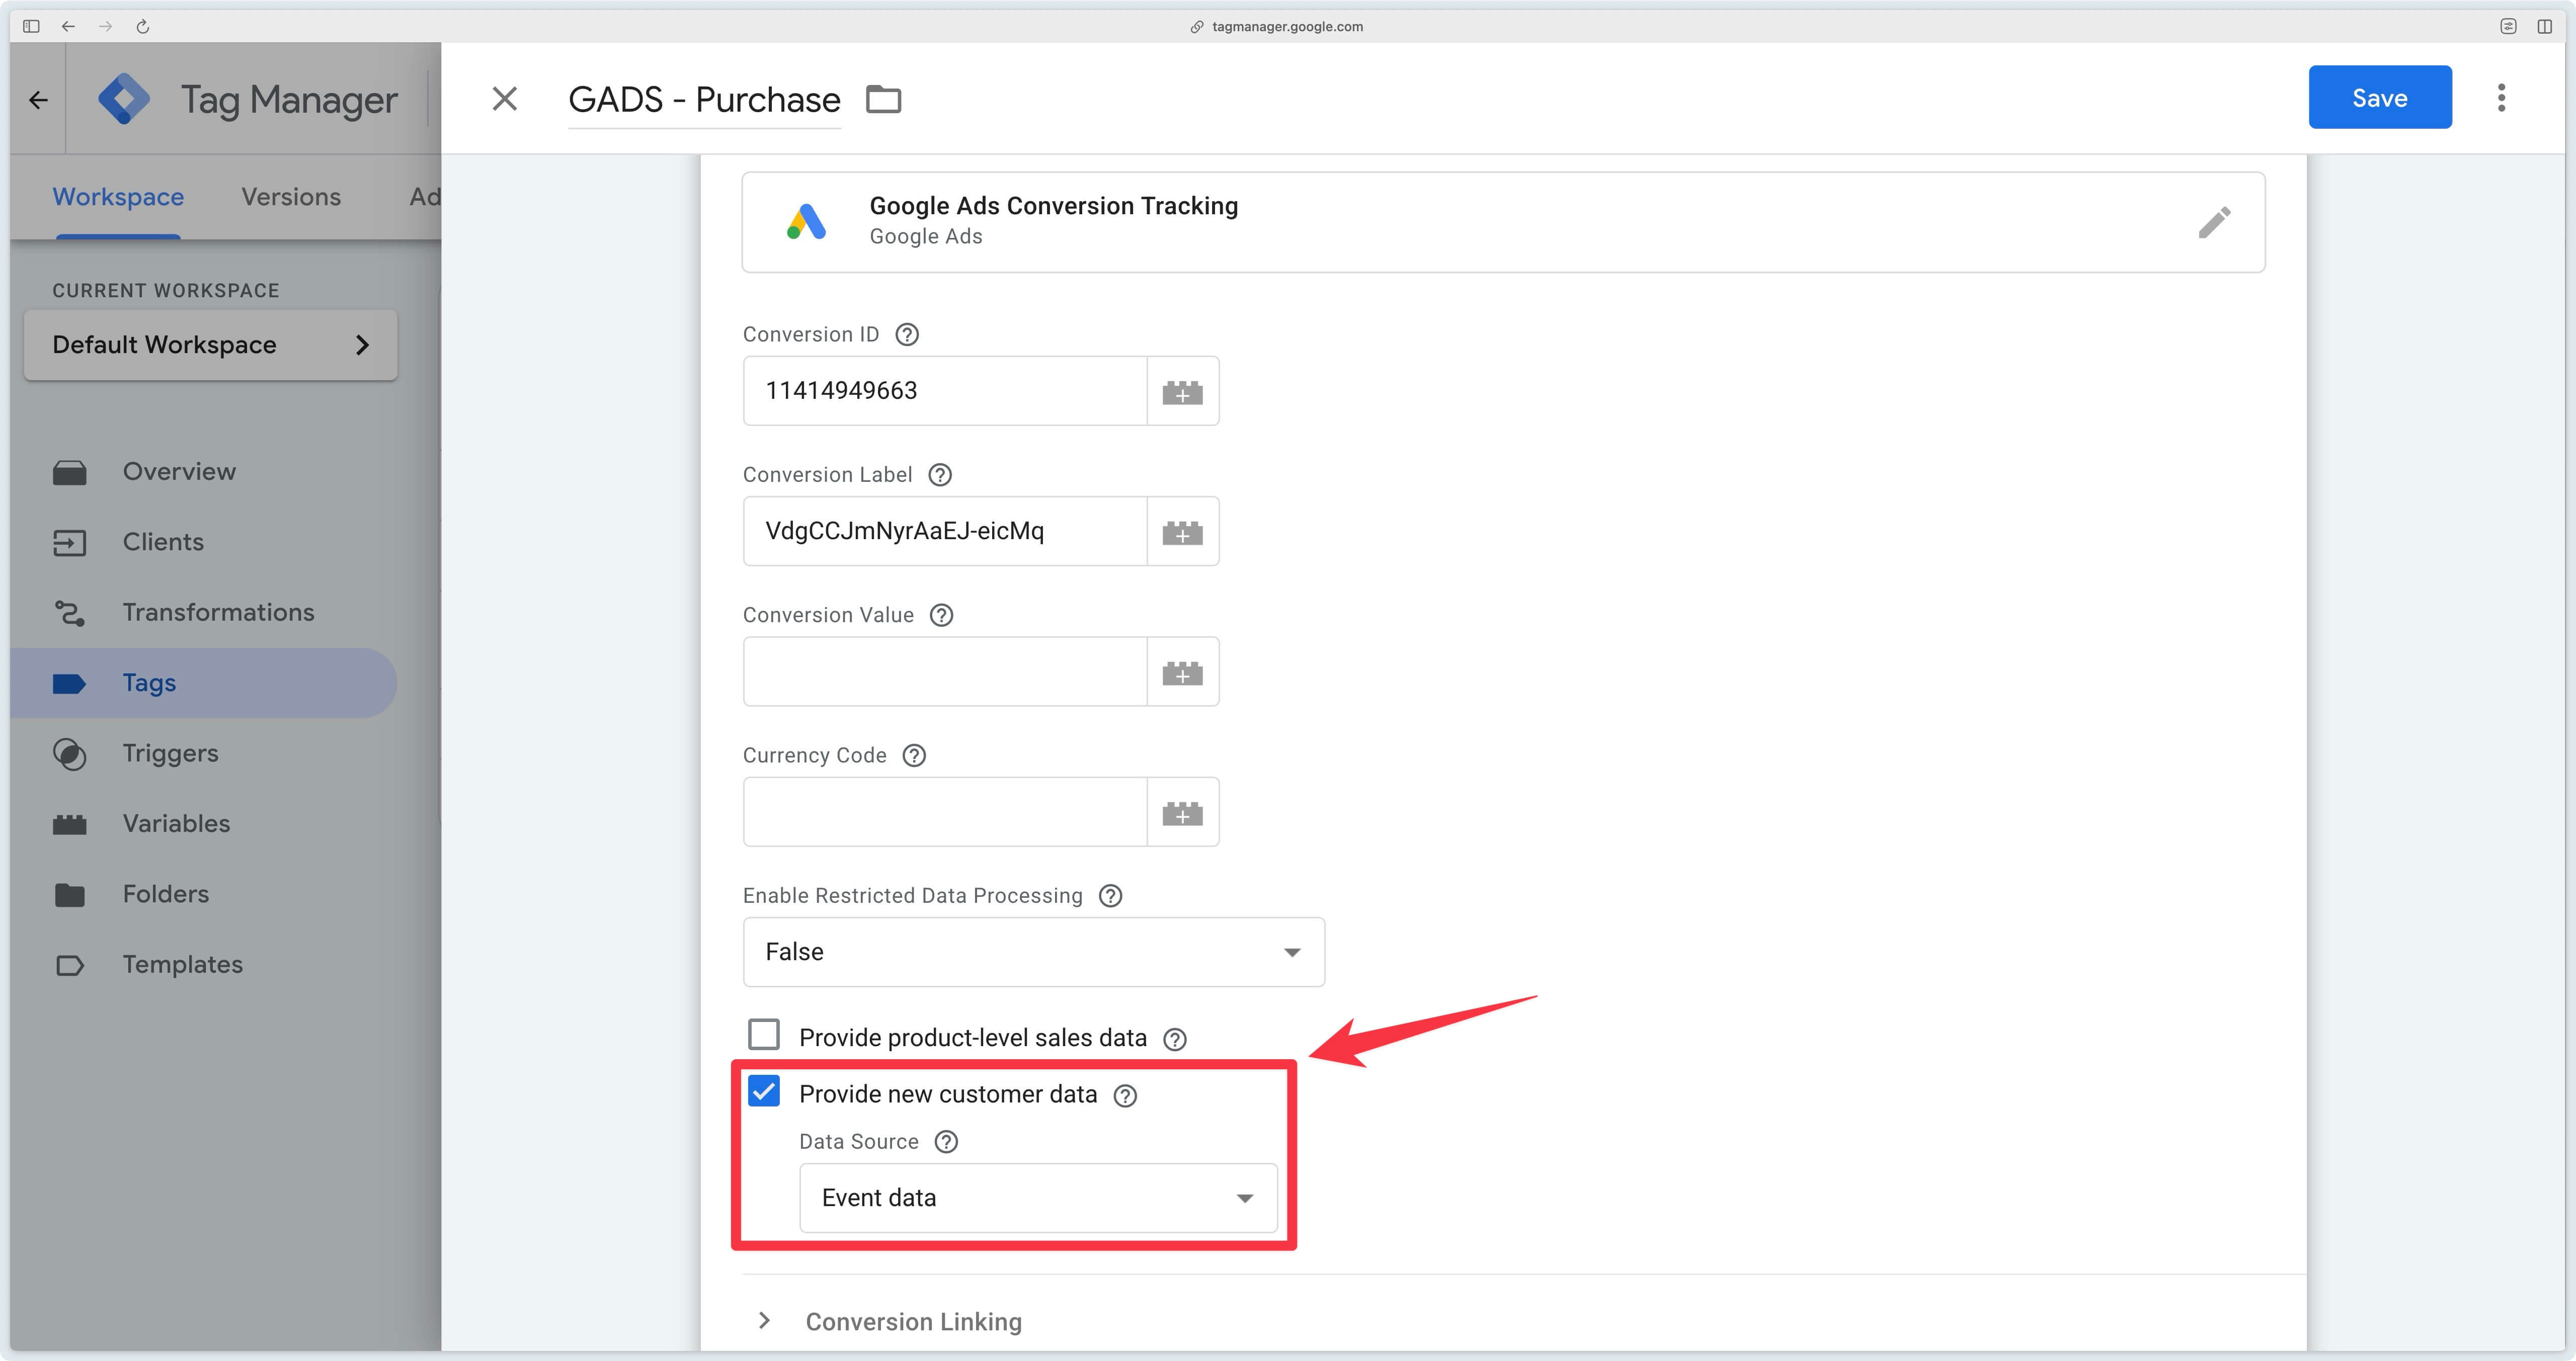
Task: Insert variable into Currency Code field
Action: 1182,812
